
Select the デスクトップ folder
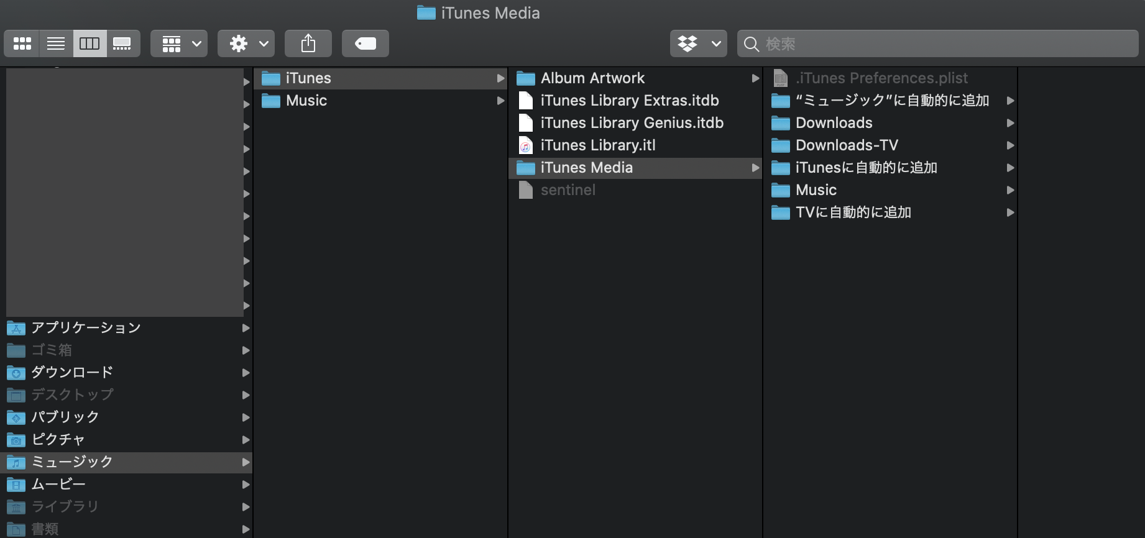127,395
